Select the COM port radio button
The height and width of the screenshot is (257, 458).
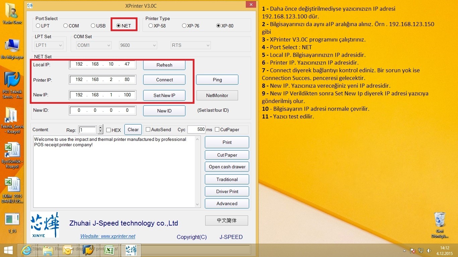[71, 26]
